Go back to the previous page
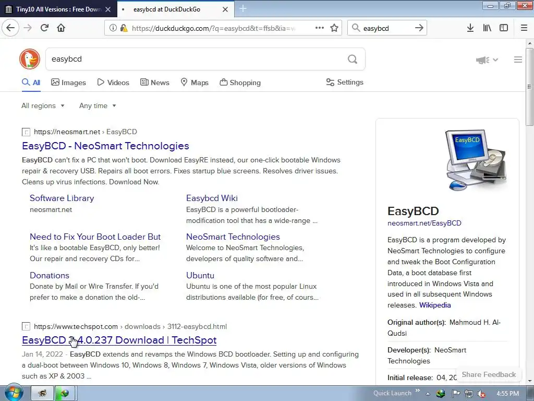 [10, 28]
